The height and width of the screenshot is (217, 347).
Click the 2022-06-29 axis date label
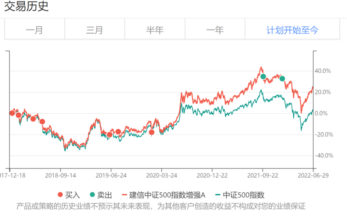point(313,175)
